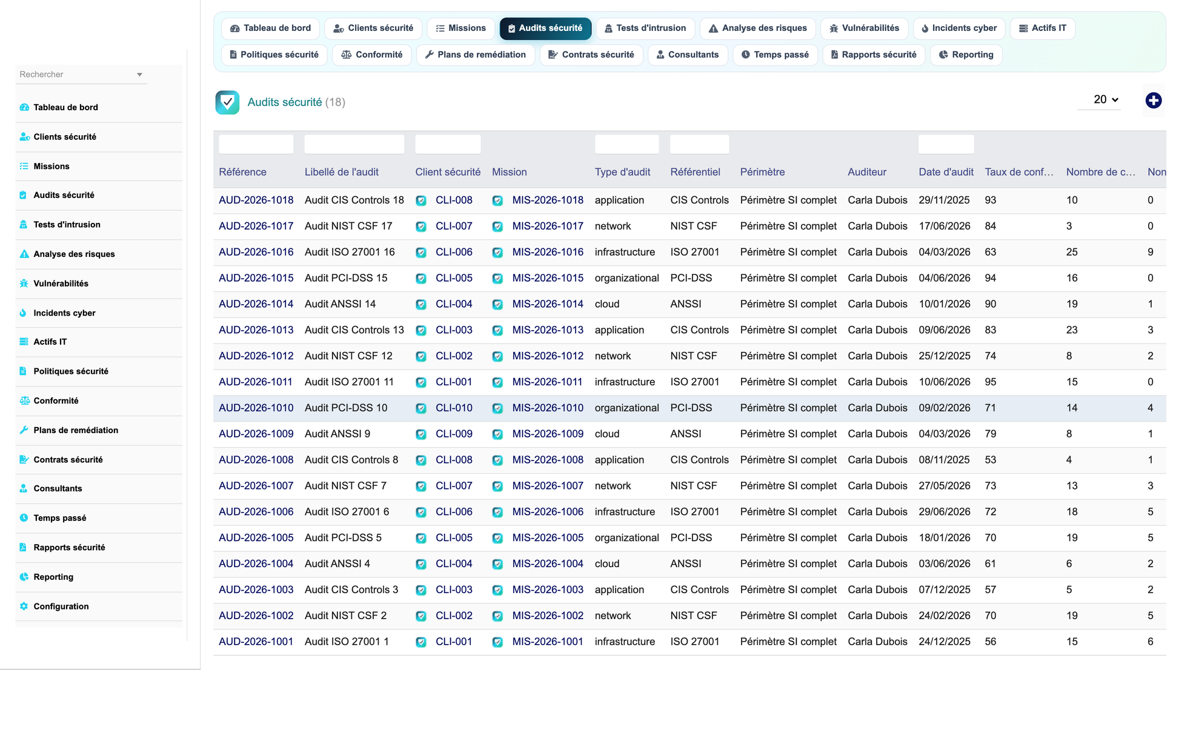Click the Référentiel filter field
The height and width of the screenshot is (730, 1179).
click(699, 144)
